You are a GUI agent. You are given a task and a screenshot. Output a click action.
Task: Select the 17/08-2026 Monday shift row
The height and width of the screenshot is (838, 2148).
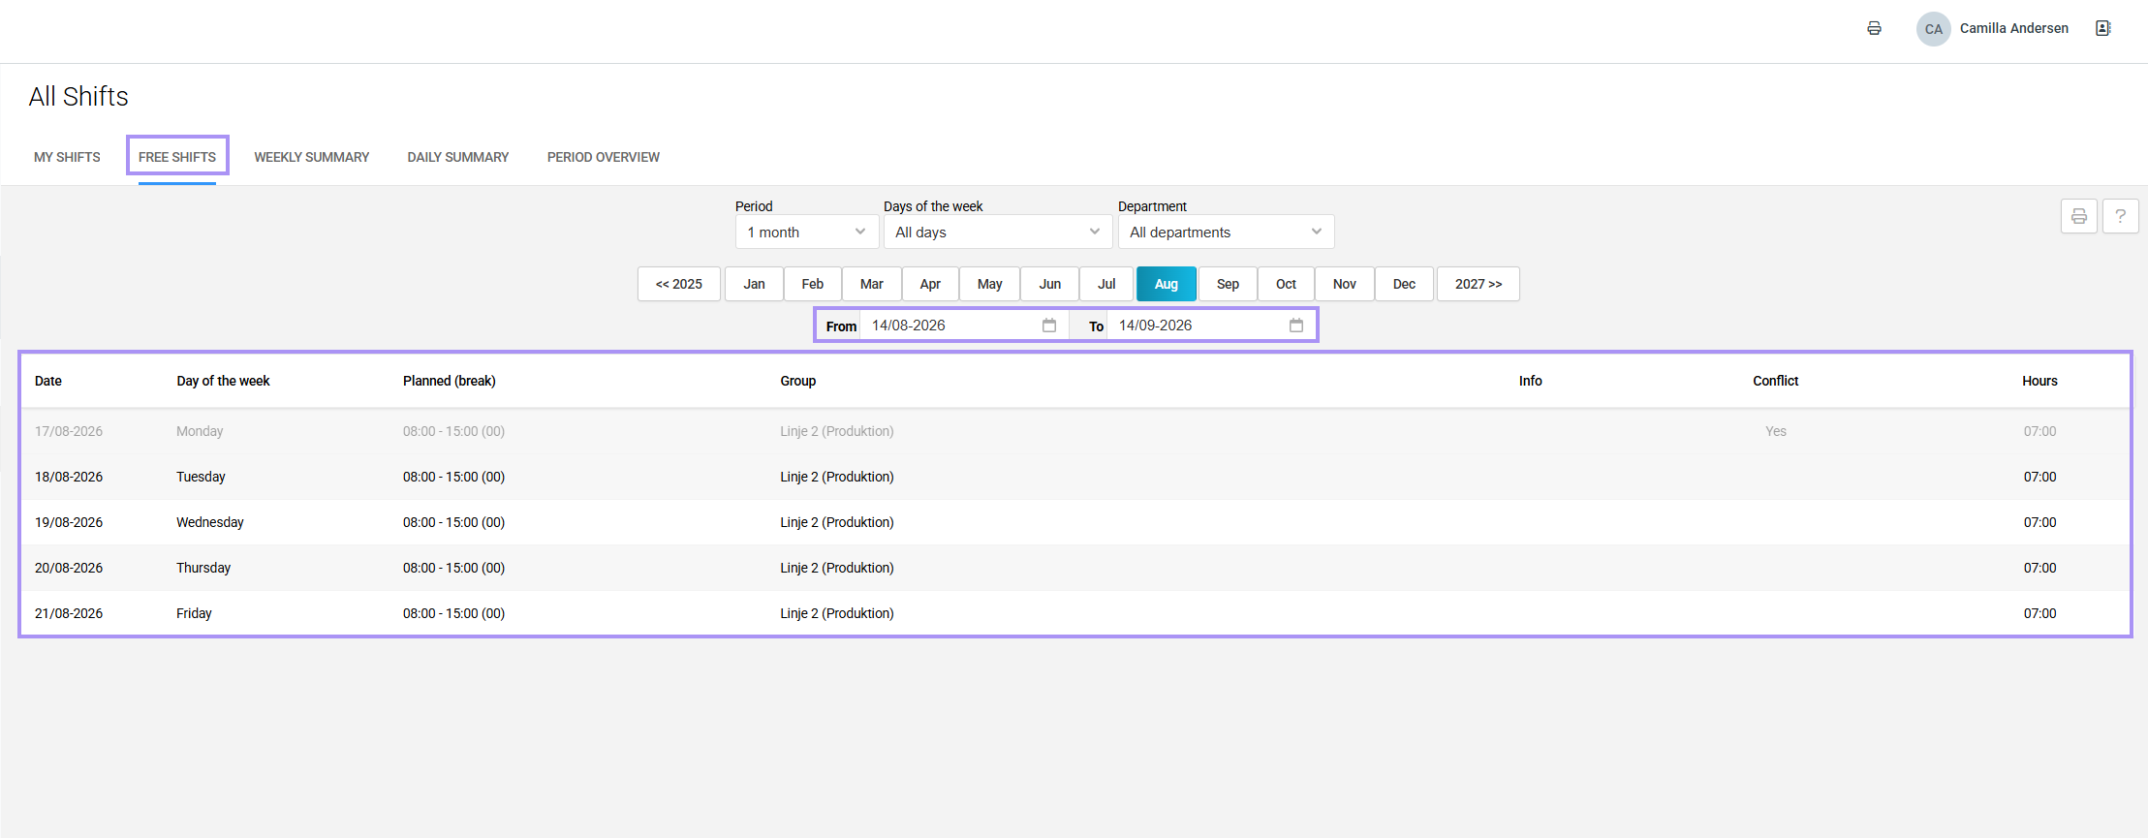pos(1075,431)
